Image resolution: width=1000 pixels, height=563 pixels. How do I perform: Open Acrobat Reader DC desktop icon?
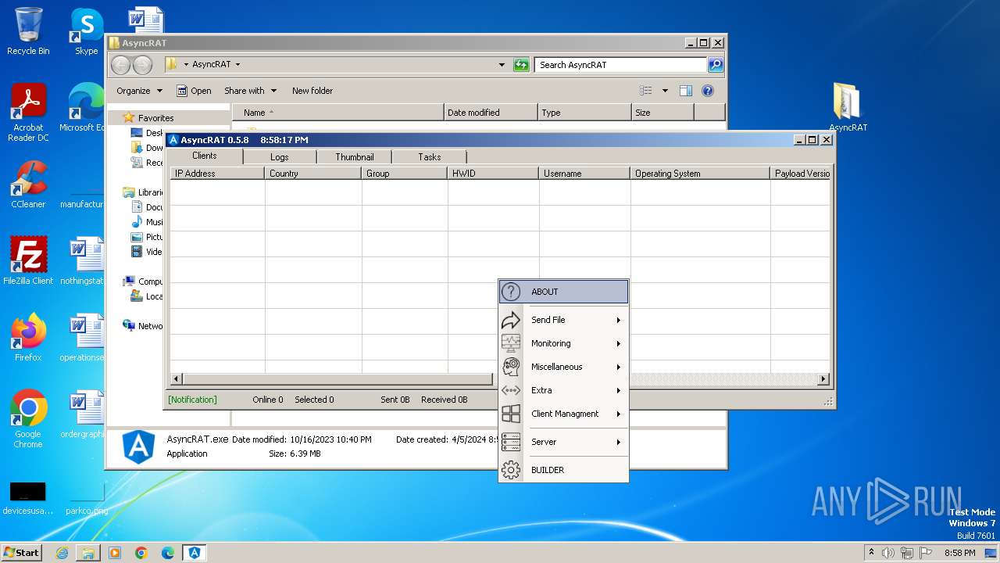point(28,113)
